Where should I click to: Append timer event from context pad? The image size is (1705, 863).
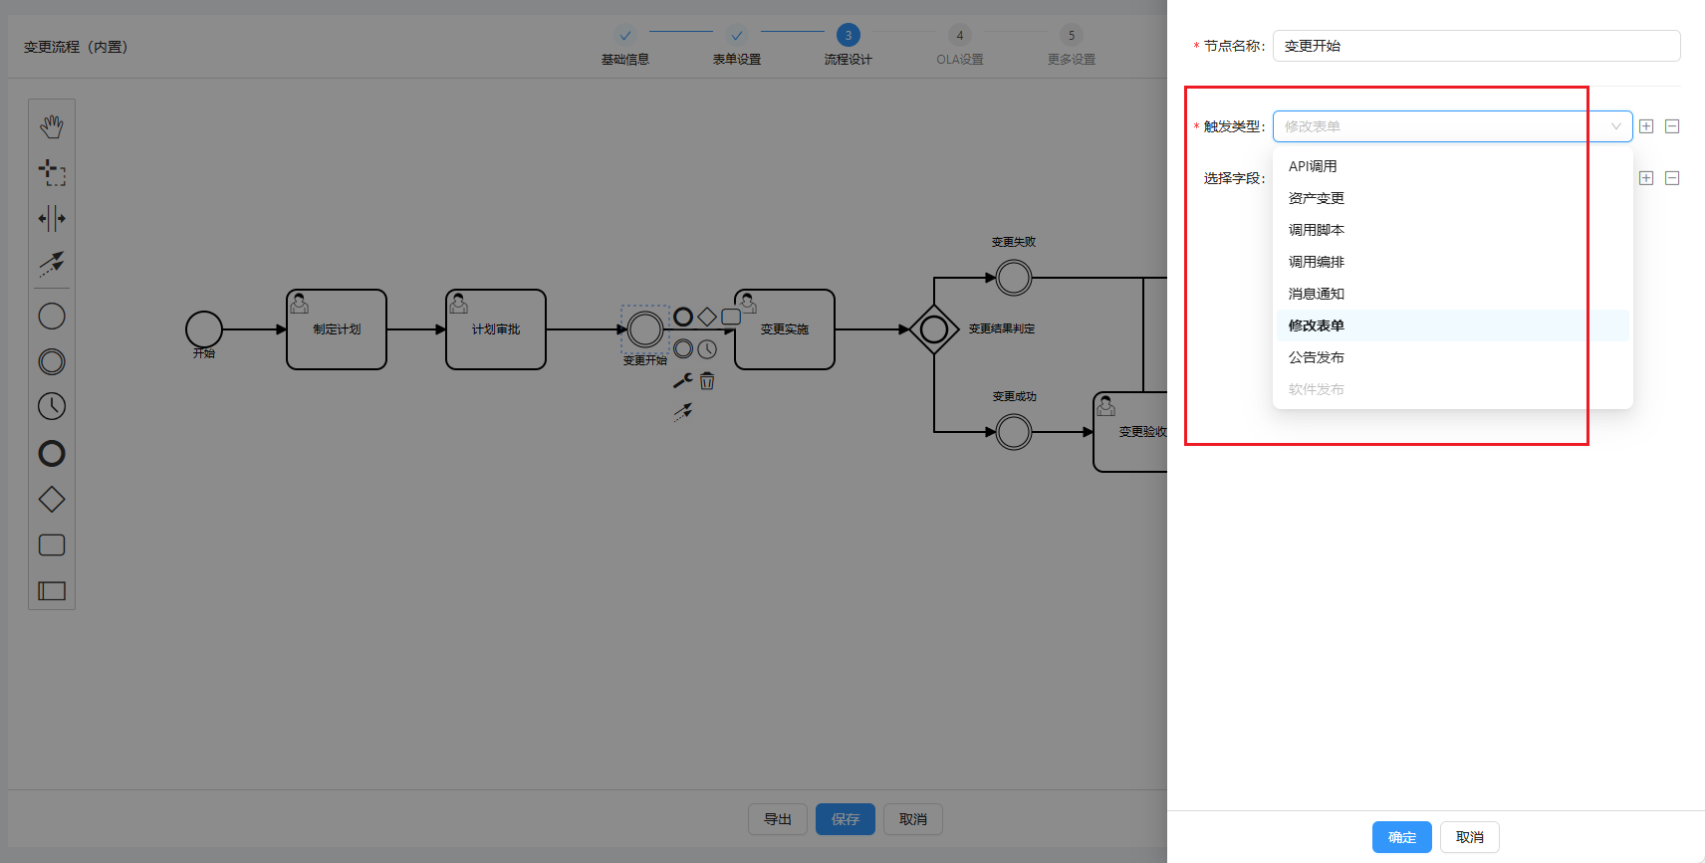[707, 349]
